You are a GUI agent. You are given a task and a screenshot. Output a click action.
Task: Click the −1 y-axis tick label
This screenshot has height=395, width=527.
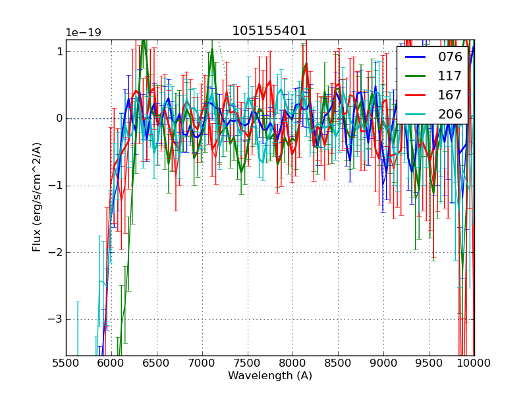click(55, 186)
